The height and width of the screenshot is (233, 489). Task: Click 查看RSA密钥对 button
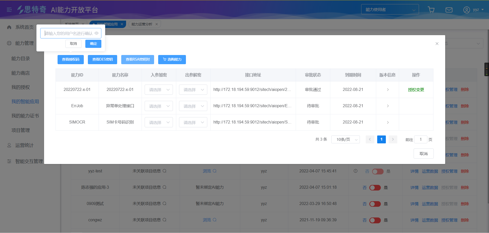[x=138, y=59]
